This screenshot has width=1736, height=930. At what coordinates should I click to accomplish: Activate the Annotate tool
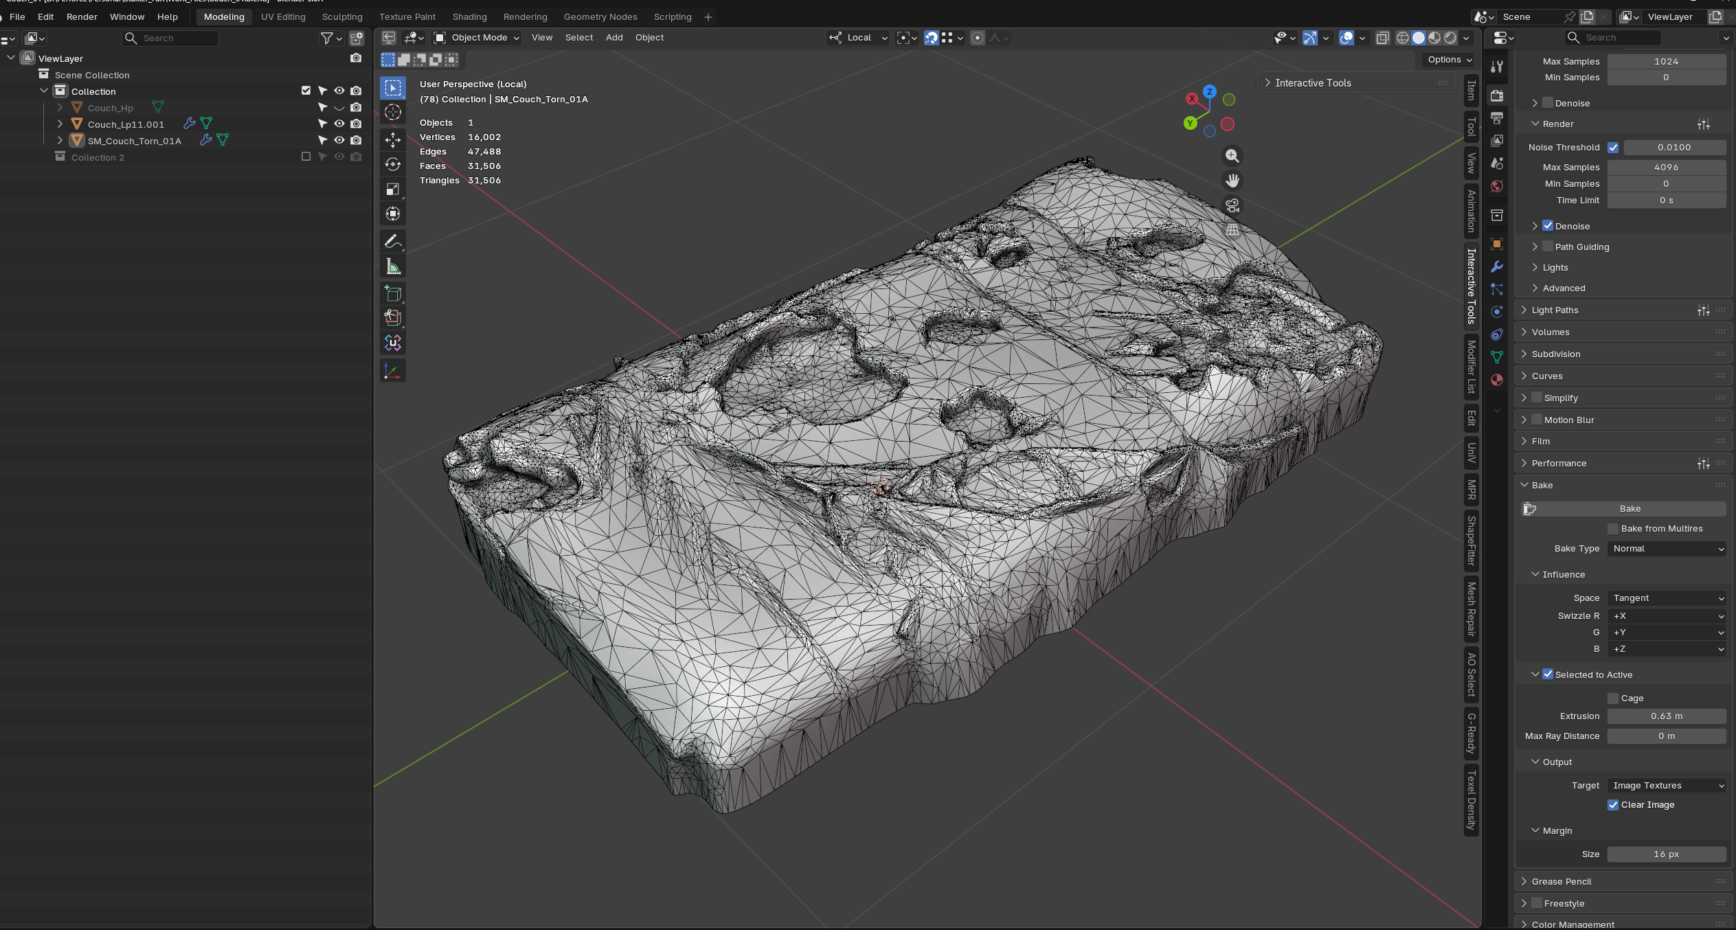(x=393, y=241)
